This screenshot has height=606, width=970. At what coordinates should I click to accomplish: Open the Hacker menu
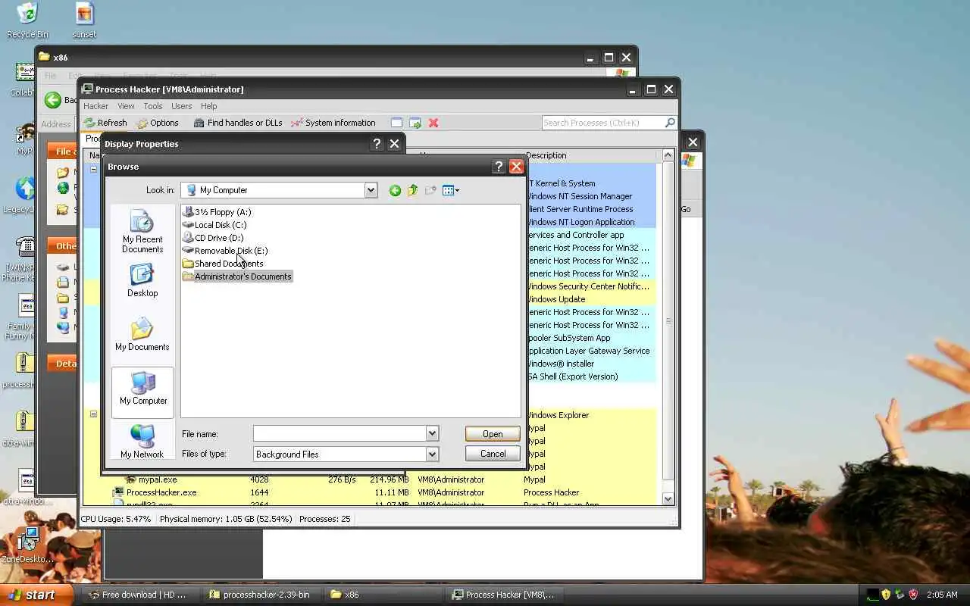[x=96, y=106]
